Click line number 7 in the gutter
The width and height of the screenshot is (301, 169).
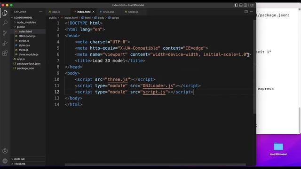click(58, 61)
